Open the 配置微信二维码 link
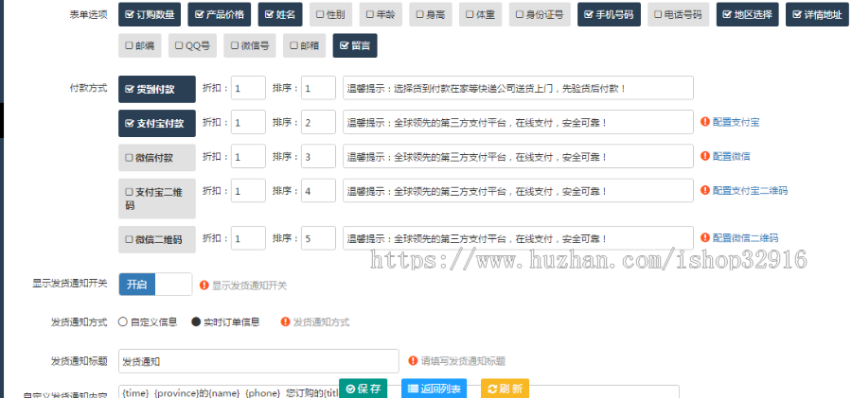The height and width of the screenshot is (398, 852). [x=745, y=237]
